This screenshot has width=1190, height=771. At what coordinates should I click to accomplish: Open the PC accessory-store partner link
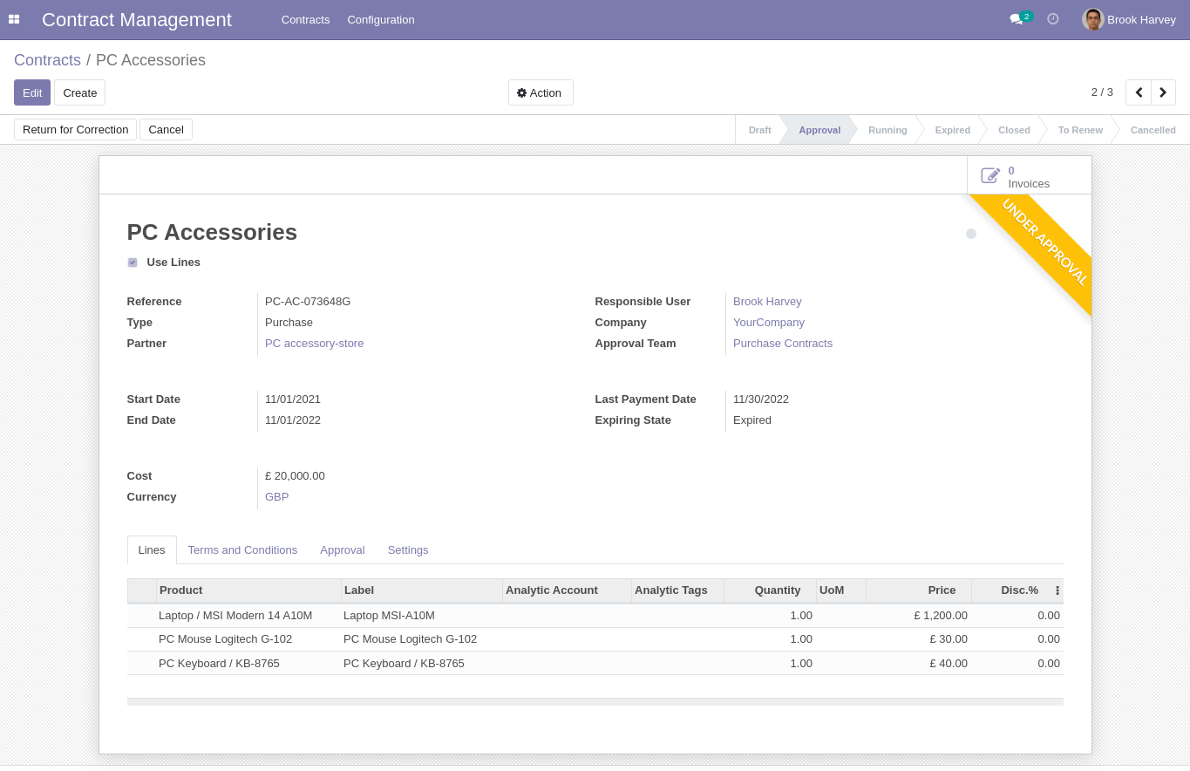coord(314,344)
